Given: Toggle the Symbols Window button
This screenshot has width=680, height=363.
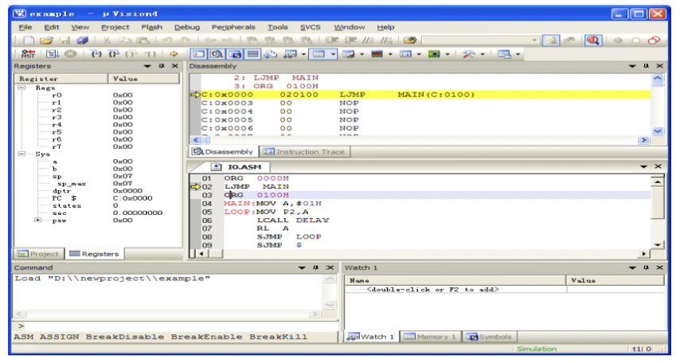Looking at the screenshot, I should point(235,54).
